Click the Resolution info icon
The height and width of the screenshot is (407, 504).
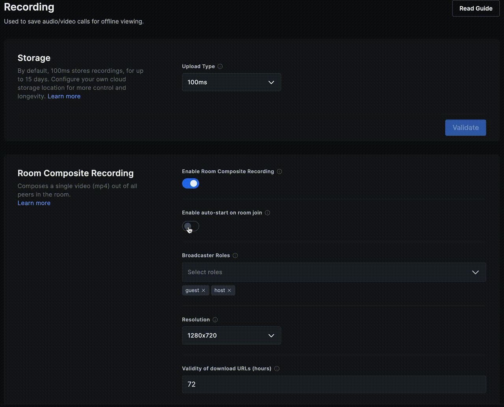click(x=215, y=319)
